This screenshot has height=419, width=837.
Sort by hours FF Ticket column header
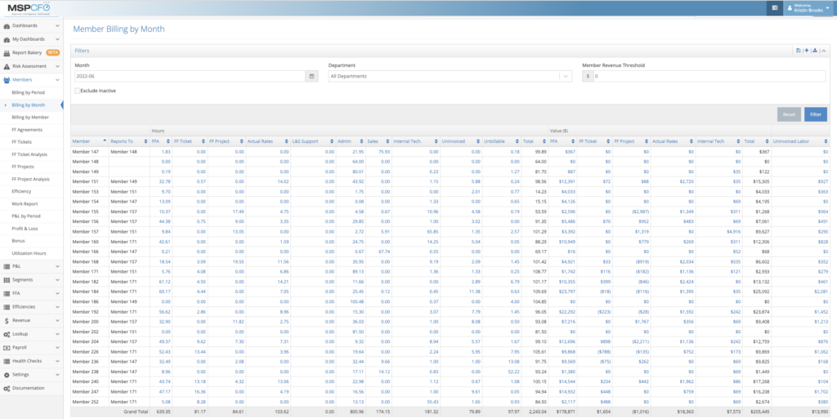pyautogui.click(x=190, y=141)
